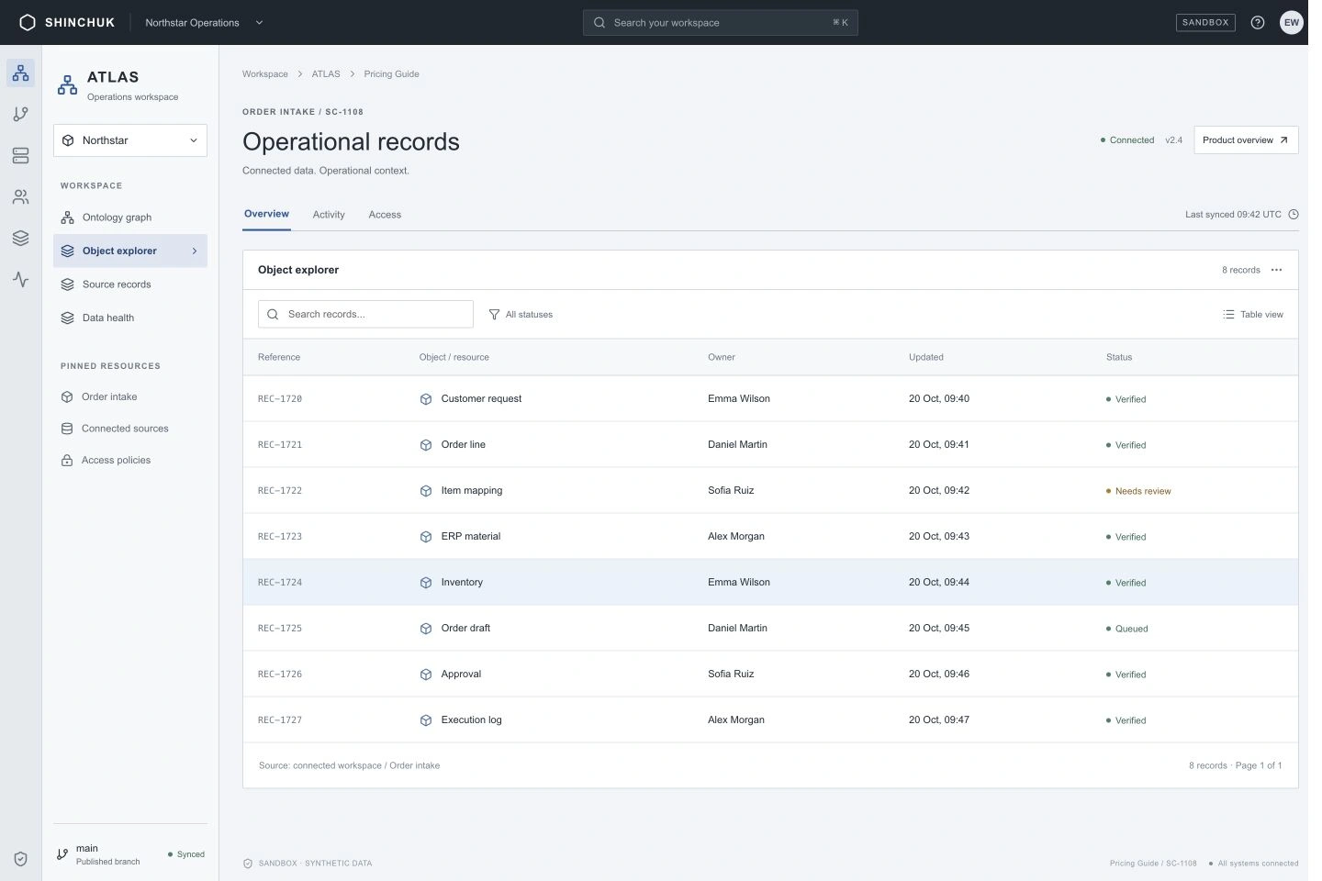The height and width of the screenshot is (881, 1322).
Task: Toggle the Table view option
Action: [x=1253, y=315]
